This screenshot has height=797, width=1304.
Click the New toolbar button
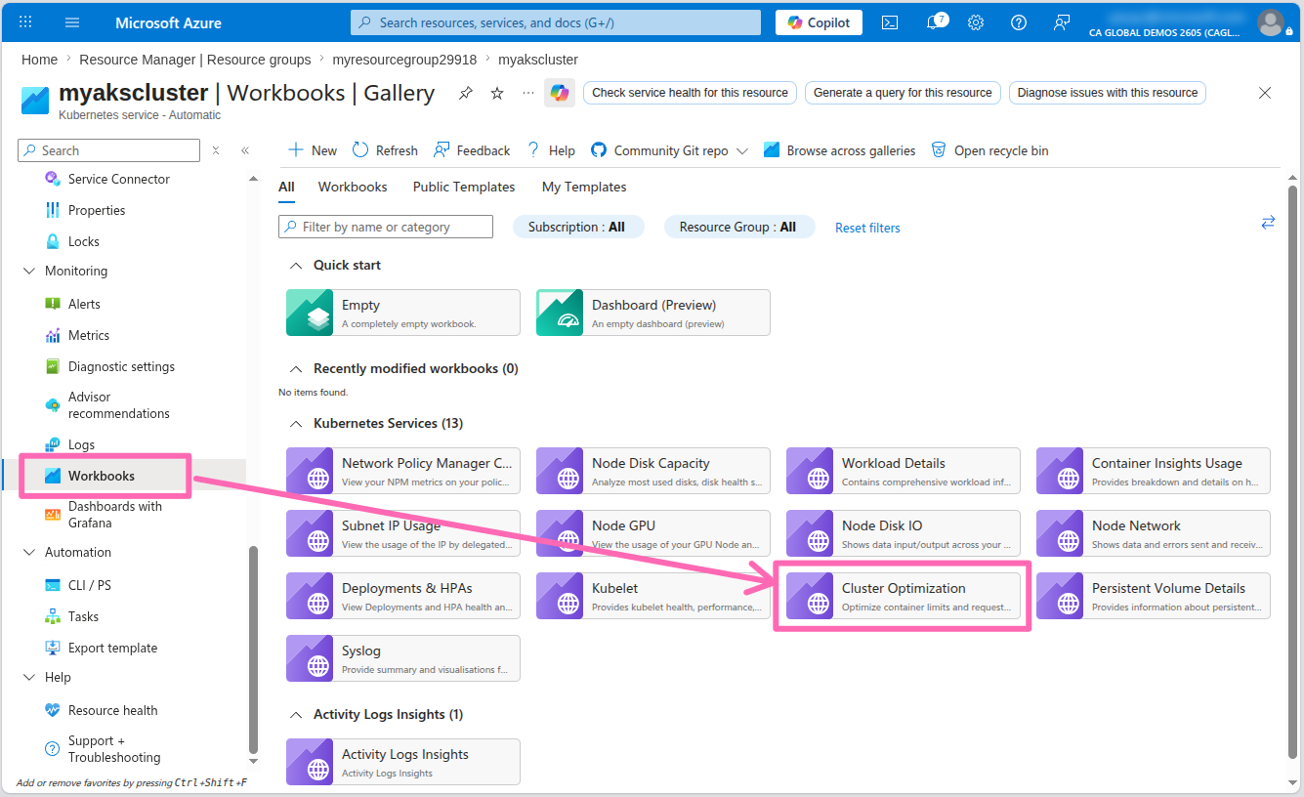point(313,150)
